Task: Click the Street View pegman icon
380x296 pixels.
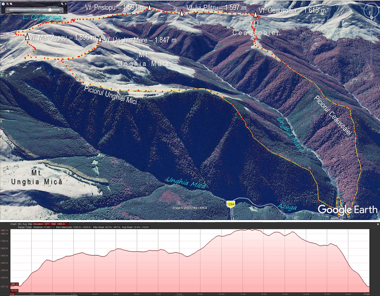Action: pos(372,35)
